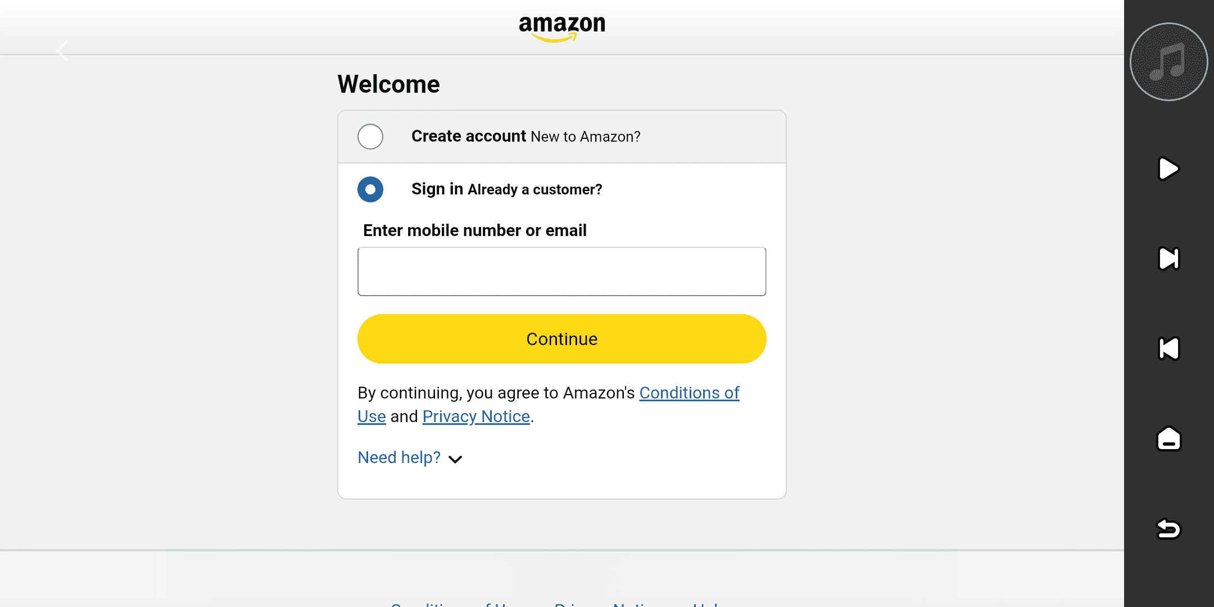Select the Create account radio button
The height and width of the screenshot is (607, 1214).
370,137
